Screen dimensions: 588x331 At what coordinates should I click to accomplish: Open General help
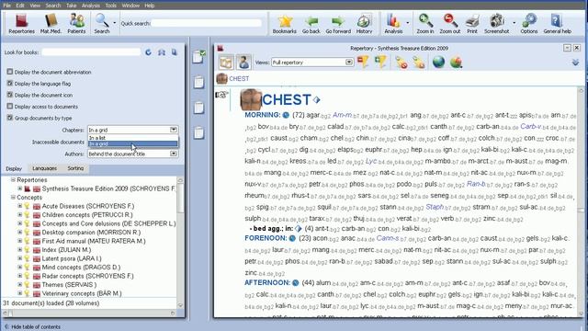558,23
